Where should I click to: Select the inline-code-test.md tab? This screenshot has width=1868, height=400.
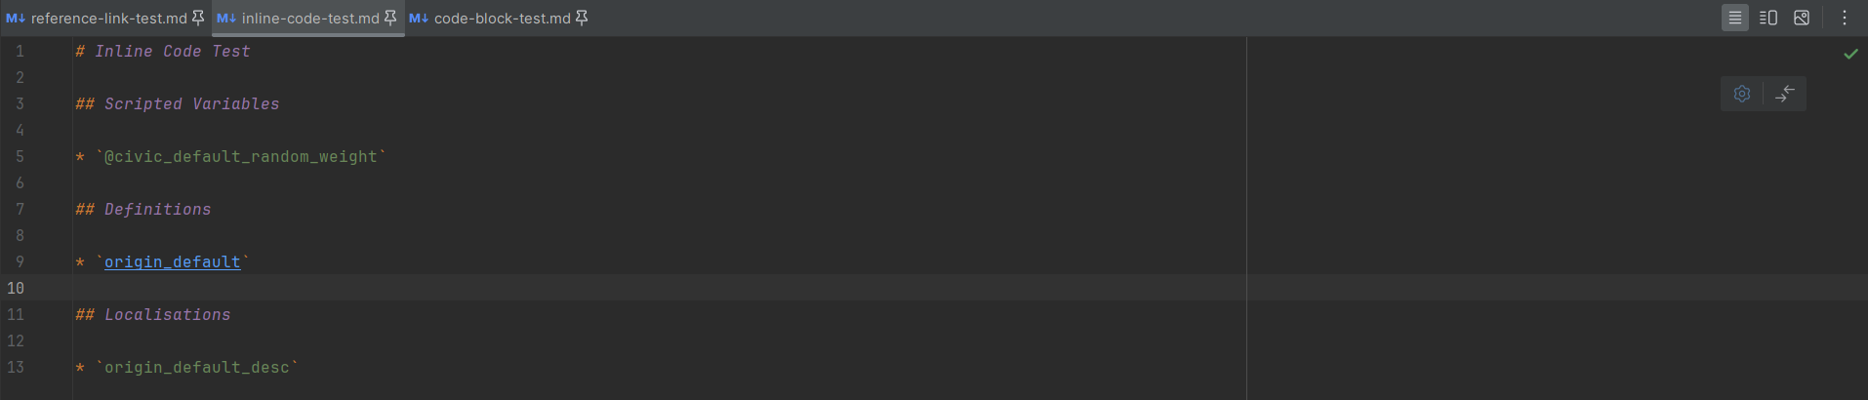[x=310, y=19]
